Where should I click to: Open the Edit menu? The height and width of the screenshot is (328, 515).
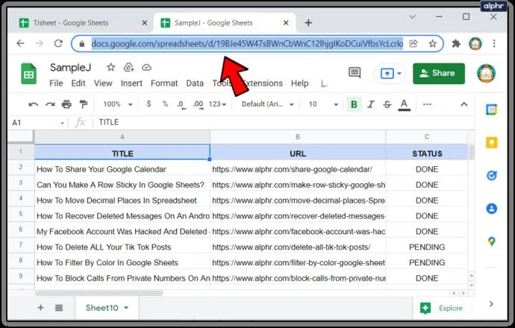[x=78, y=83]
